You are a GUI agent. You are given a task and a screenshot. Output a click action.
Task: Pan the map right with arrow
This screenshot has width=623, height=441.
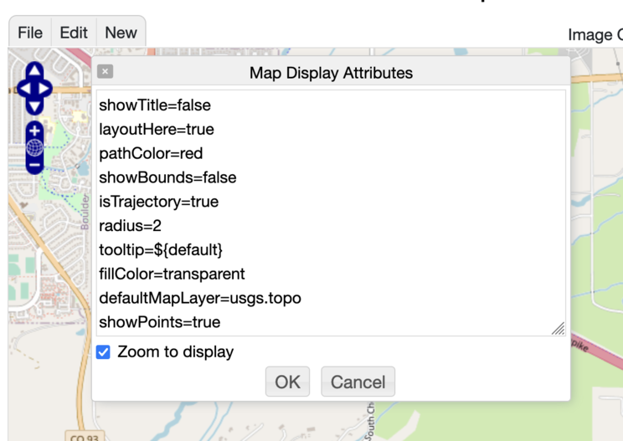coord(45,88)
